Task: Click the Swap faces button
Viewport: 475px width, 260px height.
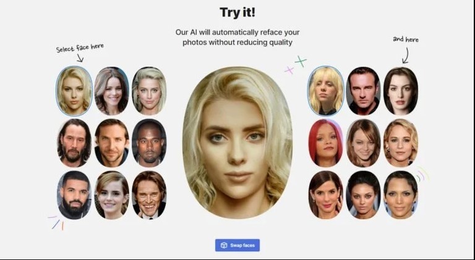Action: 237,245
